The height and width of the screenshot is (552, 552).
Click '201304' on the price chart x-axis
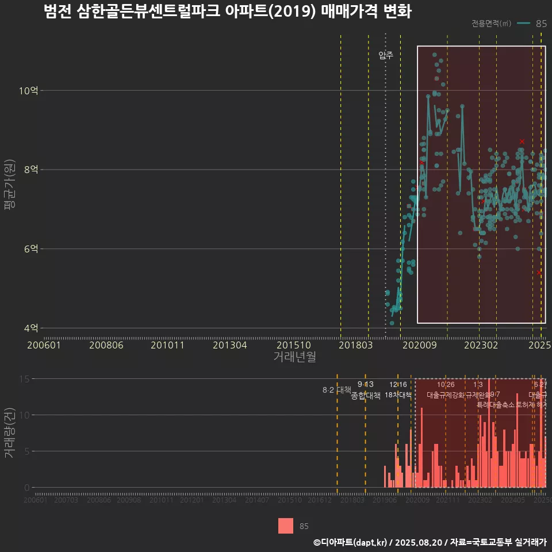click(230, 345)
